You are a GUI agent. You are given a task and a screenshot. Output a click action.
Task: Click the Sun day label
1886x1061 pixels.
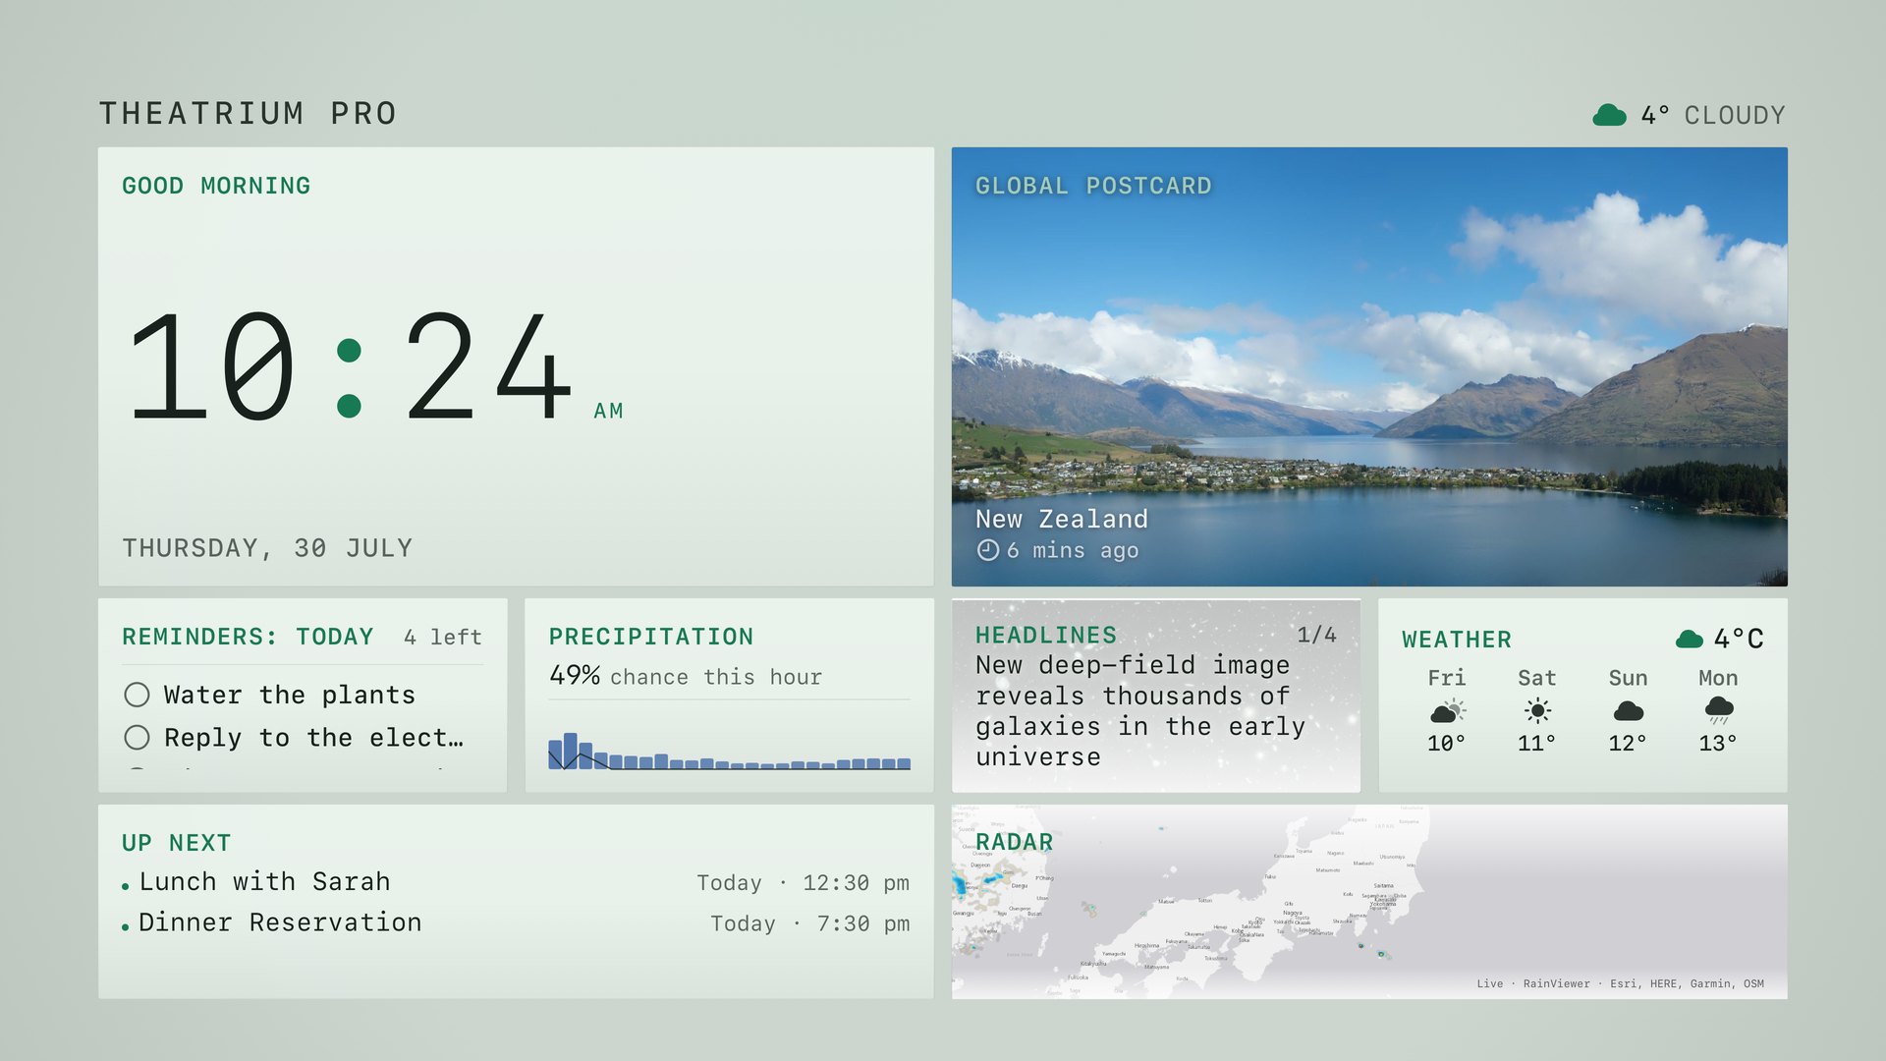point(1628,678)
